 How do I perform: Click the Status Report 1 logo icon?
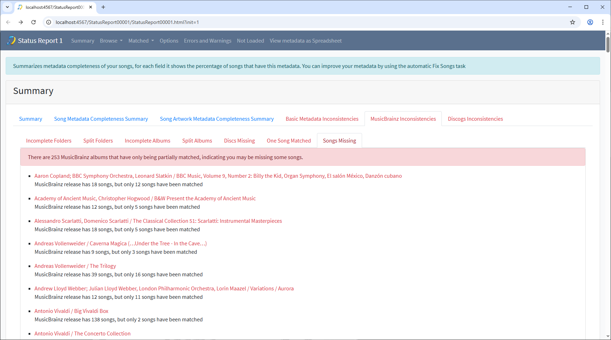point(11,40)
